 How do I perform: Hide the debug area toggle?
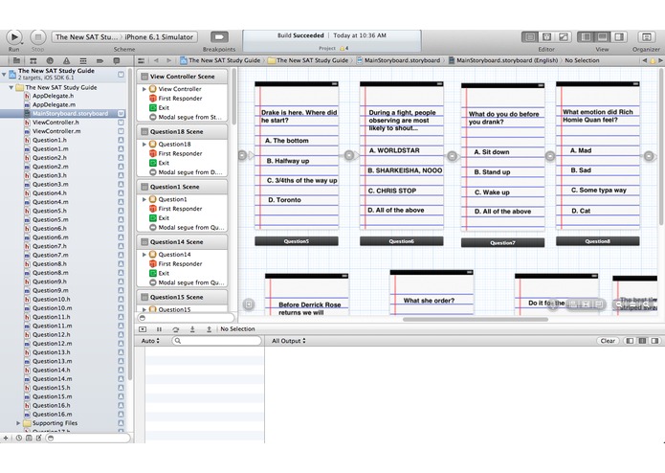(x=143, y=329)
